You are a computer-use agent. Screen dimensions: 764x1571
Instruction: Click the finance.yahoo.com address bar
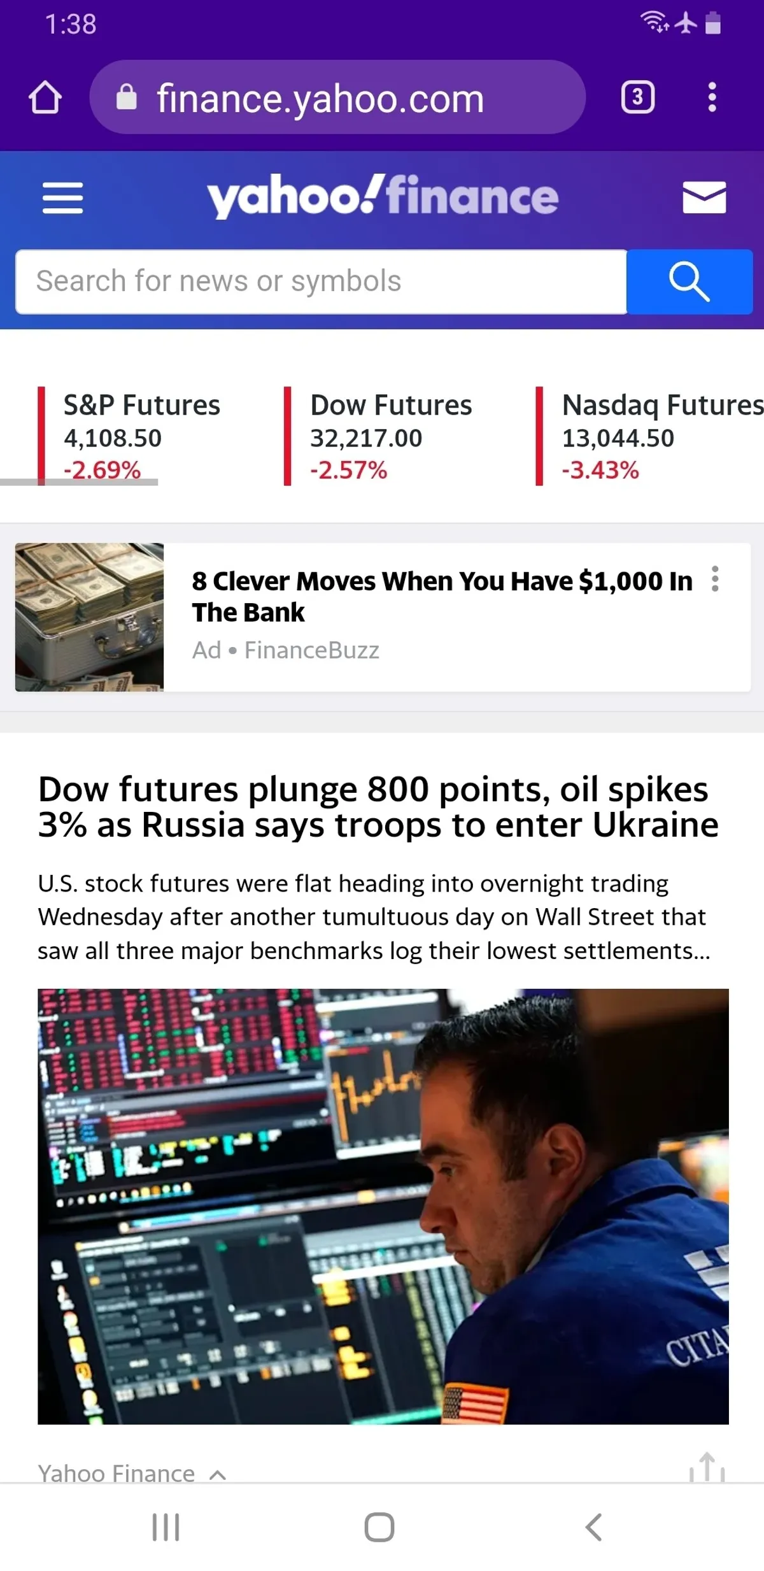[337, 97]
